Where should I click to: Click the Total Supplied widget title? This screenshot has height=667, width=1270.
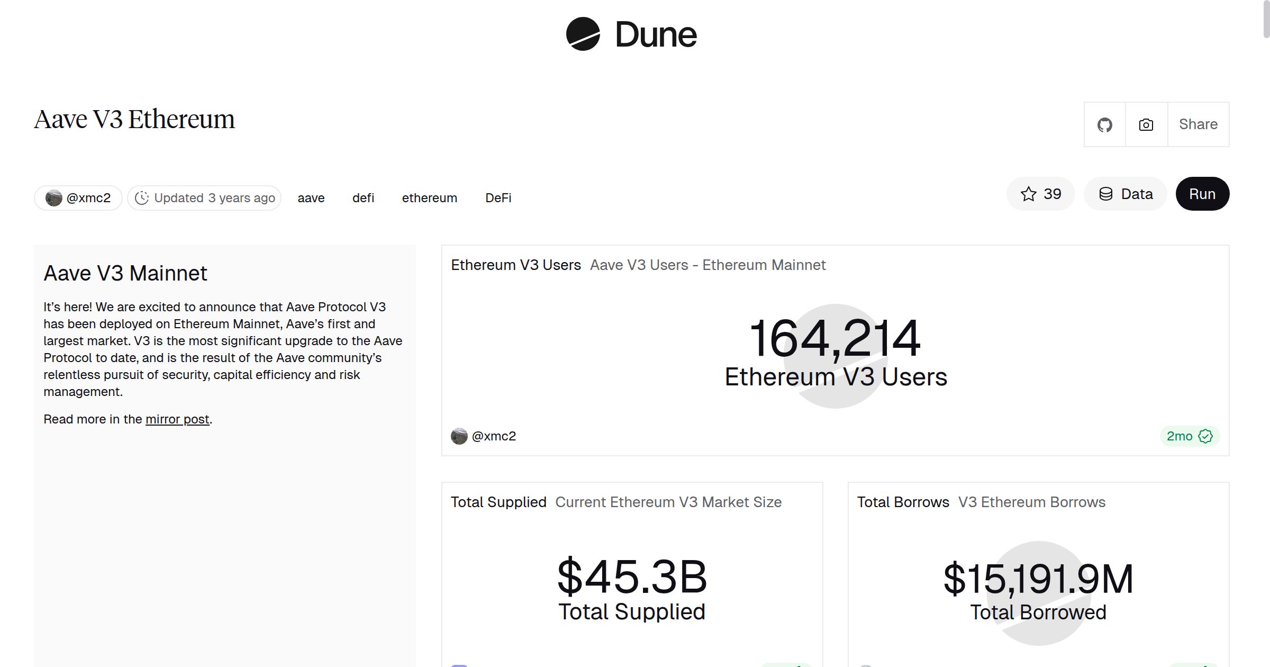[498, 502]
